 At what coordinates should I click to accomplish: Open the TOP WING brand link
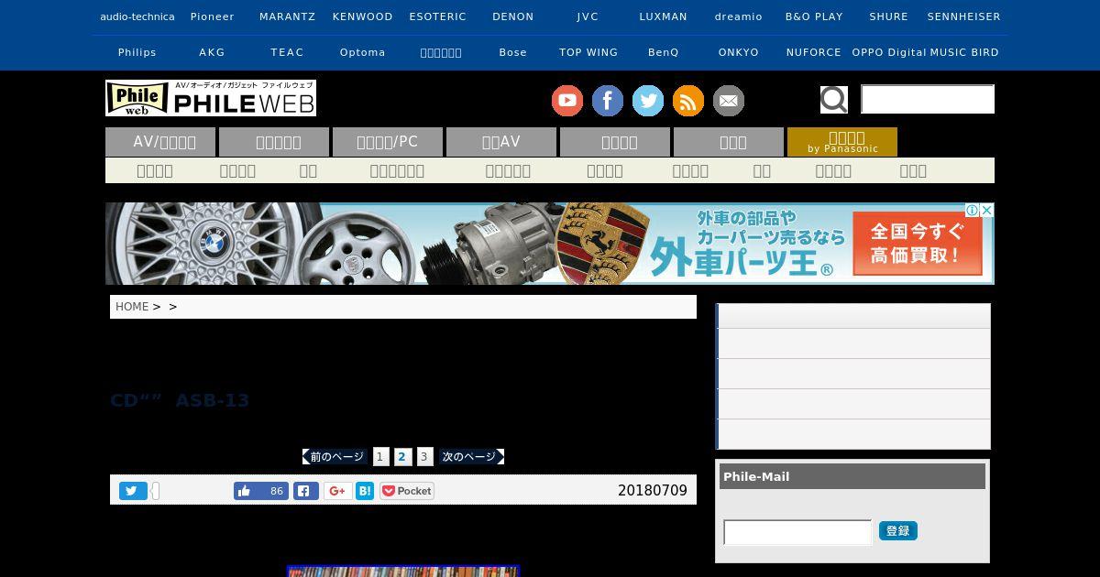pos(588,52)
